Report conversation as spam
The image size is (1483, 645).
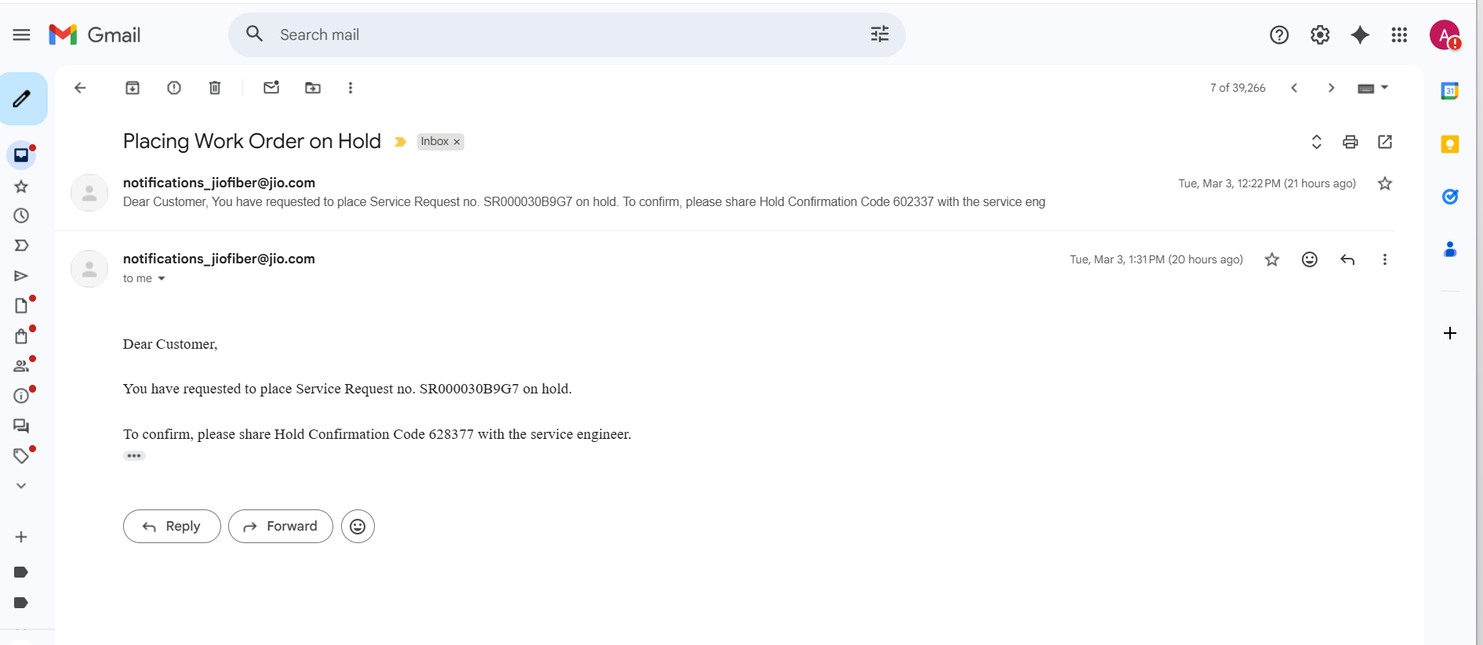(174, 88)
